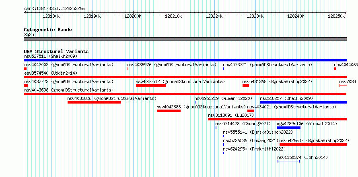Click the gray Xq25 cytogenetic band bar
The image size is (358, 177).
185,39
